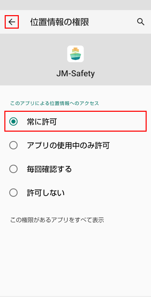Select the 毎回確認する radio button

tap(13, 169)
